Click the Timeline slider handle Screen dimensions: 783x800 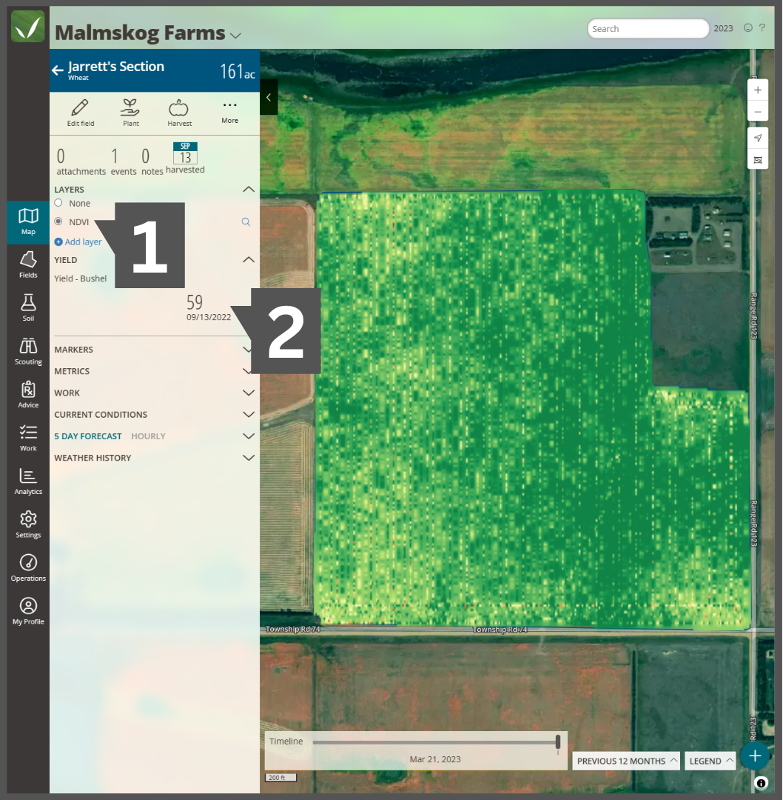[x=558, y=741]
